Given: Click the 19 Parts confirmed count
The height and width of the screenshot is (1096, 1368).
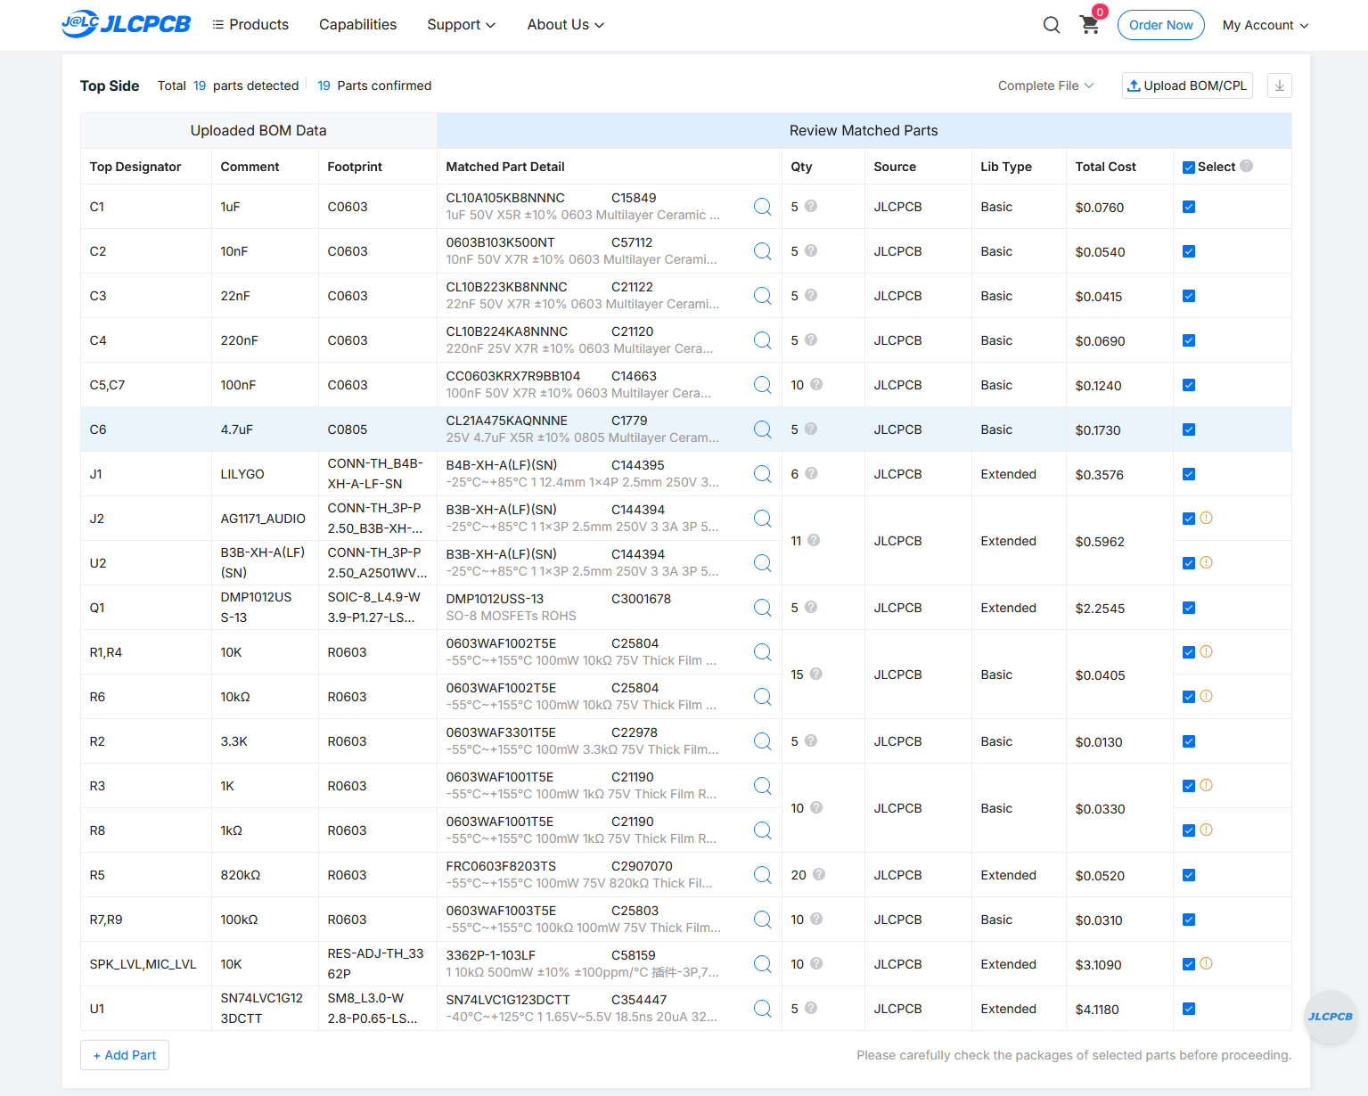Looking at the screenshot, I should [x=324, y=86].
